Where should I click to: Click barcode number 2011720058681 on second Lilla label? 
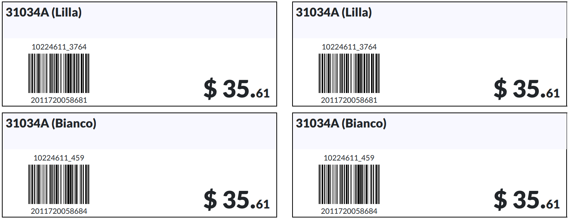[x=349, y=100]
